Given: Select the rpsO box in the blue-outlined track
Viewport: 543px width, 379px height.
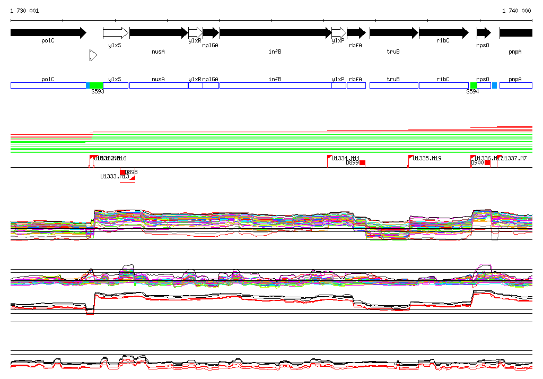Looking at the screenshot, I should coord(484,85).
